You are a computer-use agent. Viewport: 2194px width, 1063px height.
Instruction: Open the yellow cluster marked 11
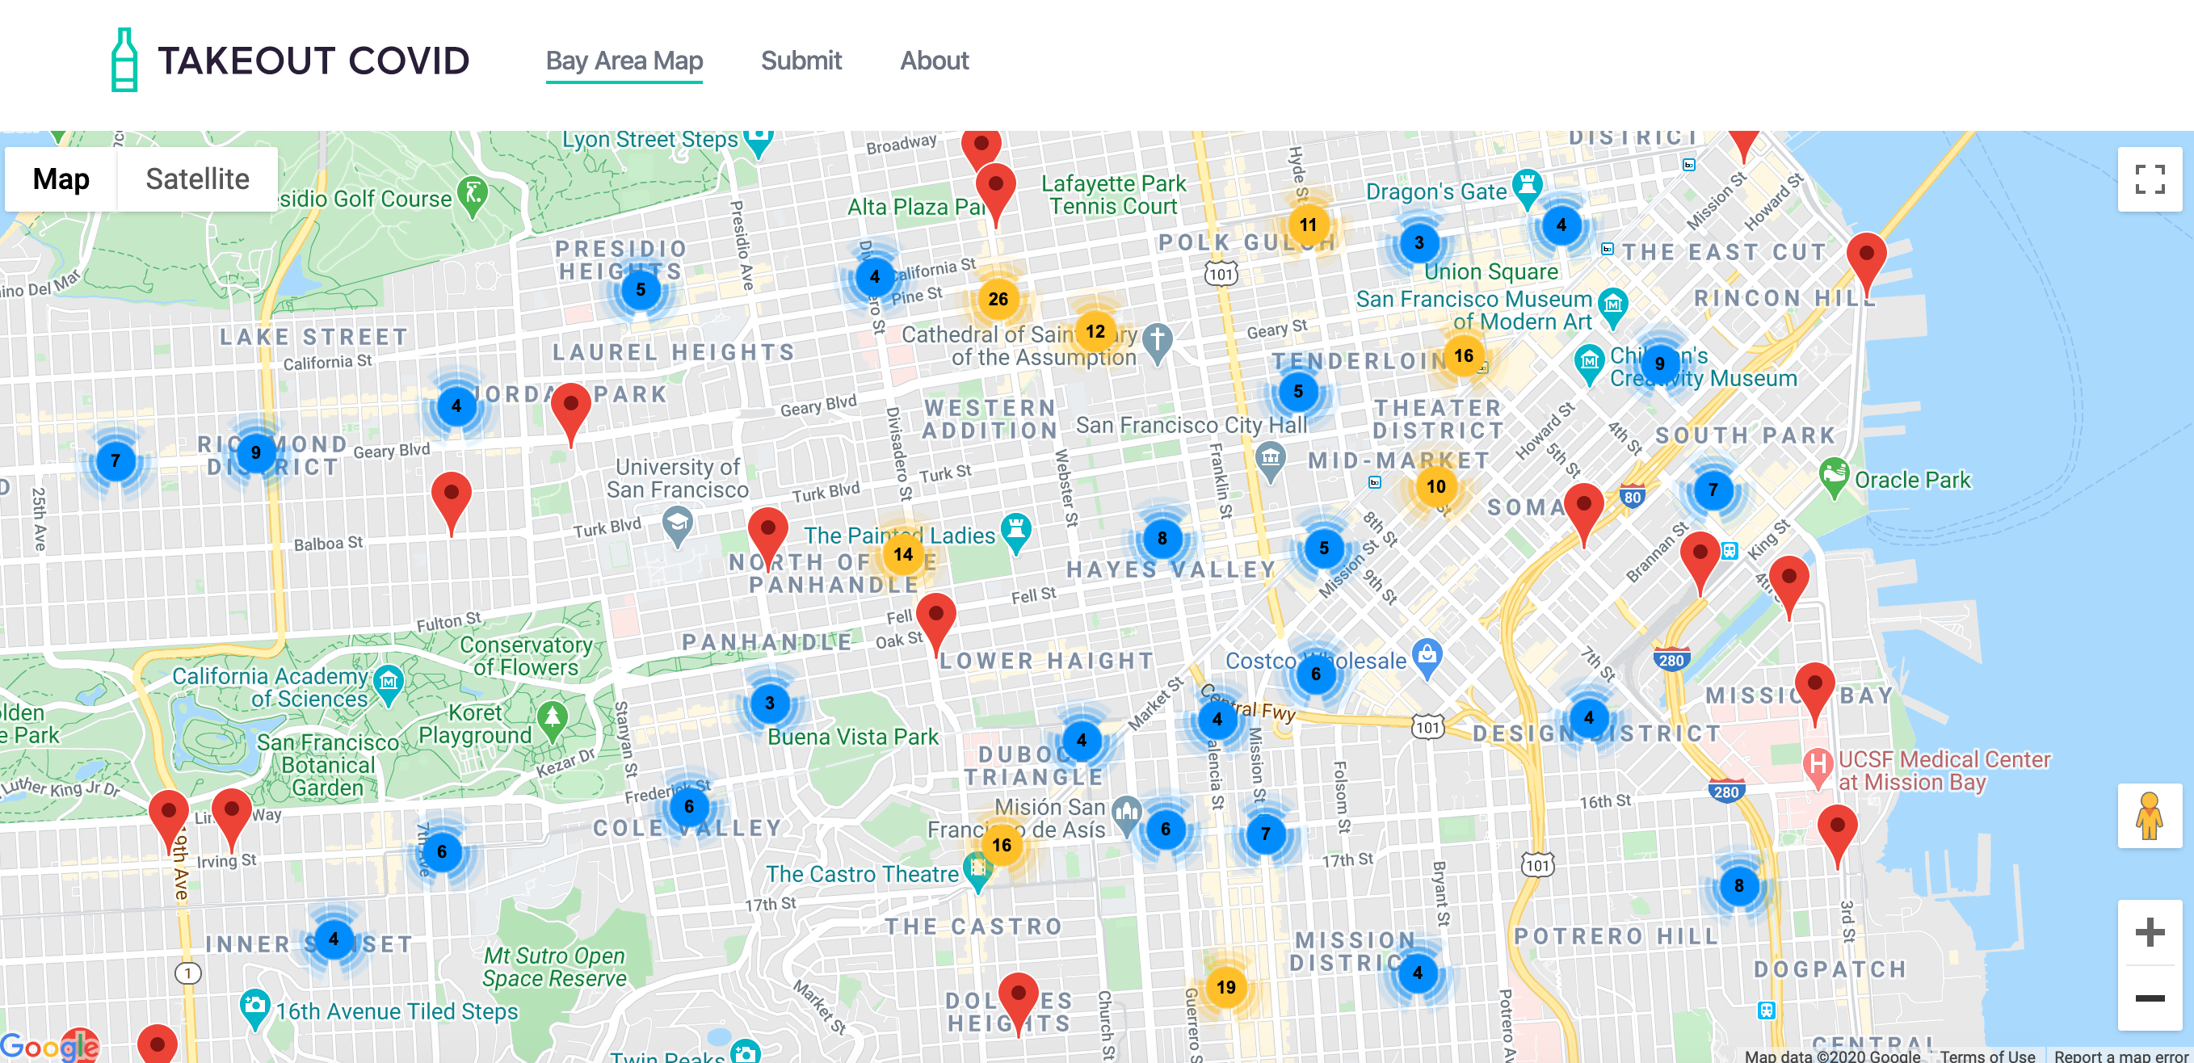coord(1308,225)
